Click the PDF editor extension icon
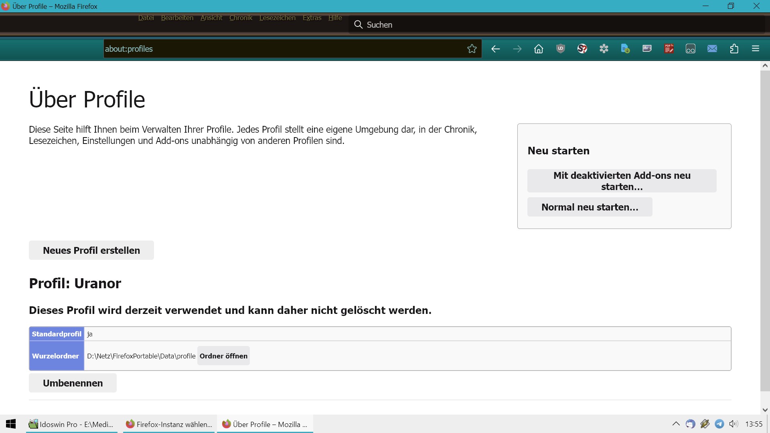This screenshot has height=433, width=770. pyautogui.click(x=669, y=49)
